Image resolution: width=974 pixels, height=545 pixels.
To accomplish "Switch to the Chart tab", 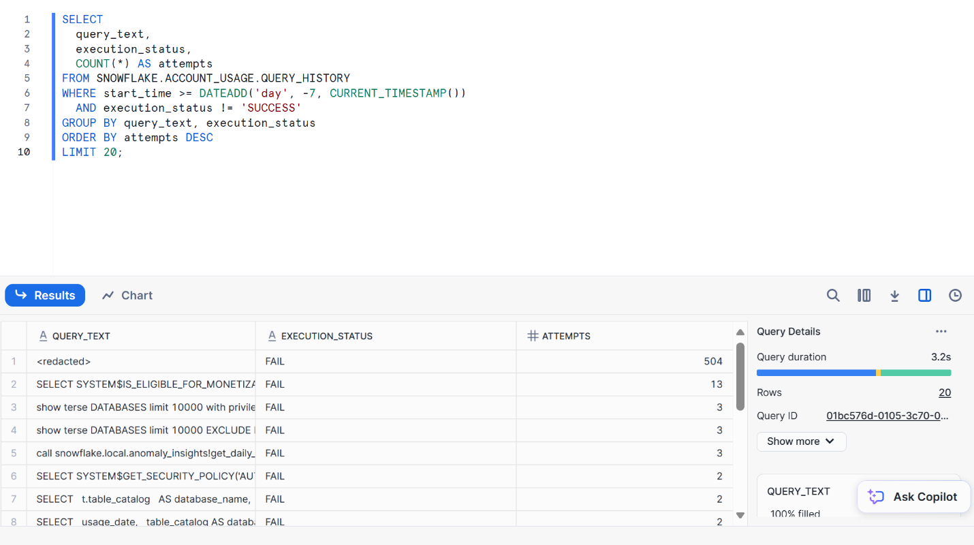I will (x=127, y=295).
